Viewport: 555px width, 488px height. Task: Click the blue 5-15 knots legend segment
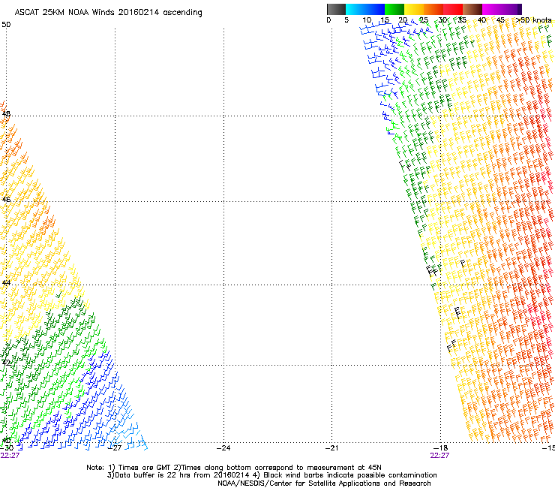[365, 9]
